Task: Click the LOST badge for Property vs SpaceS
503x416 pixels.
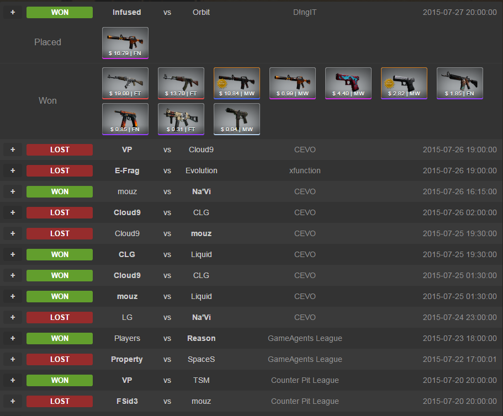Action: [60, 359]
